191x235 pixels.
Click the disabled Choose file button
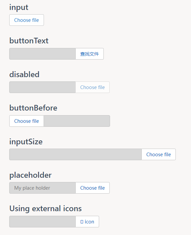coord(93,87)
